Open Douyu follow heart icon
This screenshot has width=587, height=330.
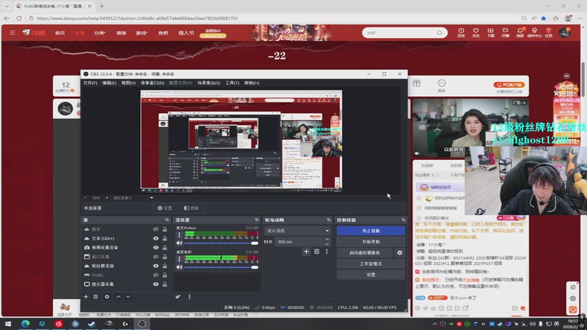click(475, 32)
